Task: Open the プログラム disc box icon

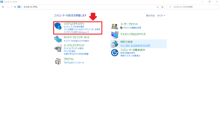Action: click(58, 61)
